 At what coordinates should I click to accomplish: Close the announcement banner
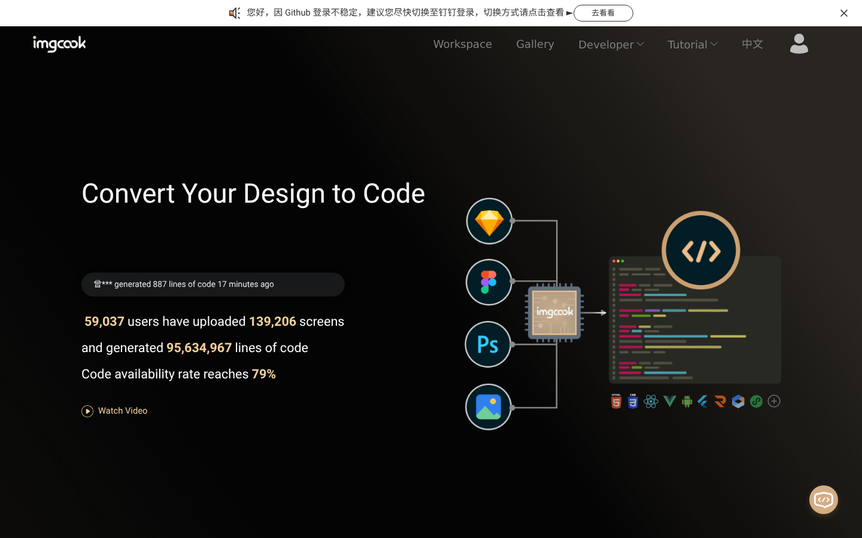pyautogui.click(x=844, y=13)
